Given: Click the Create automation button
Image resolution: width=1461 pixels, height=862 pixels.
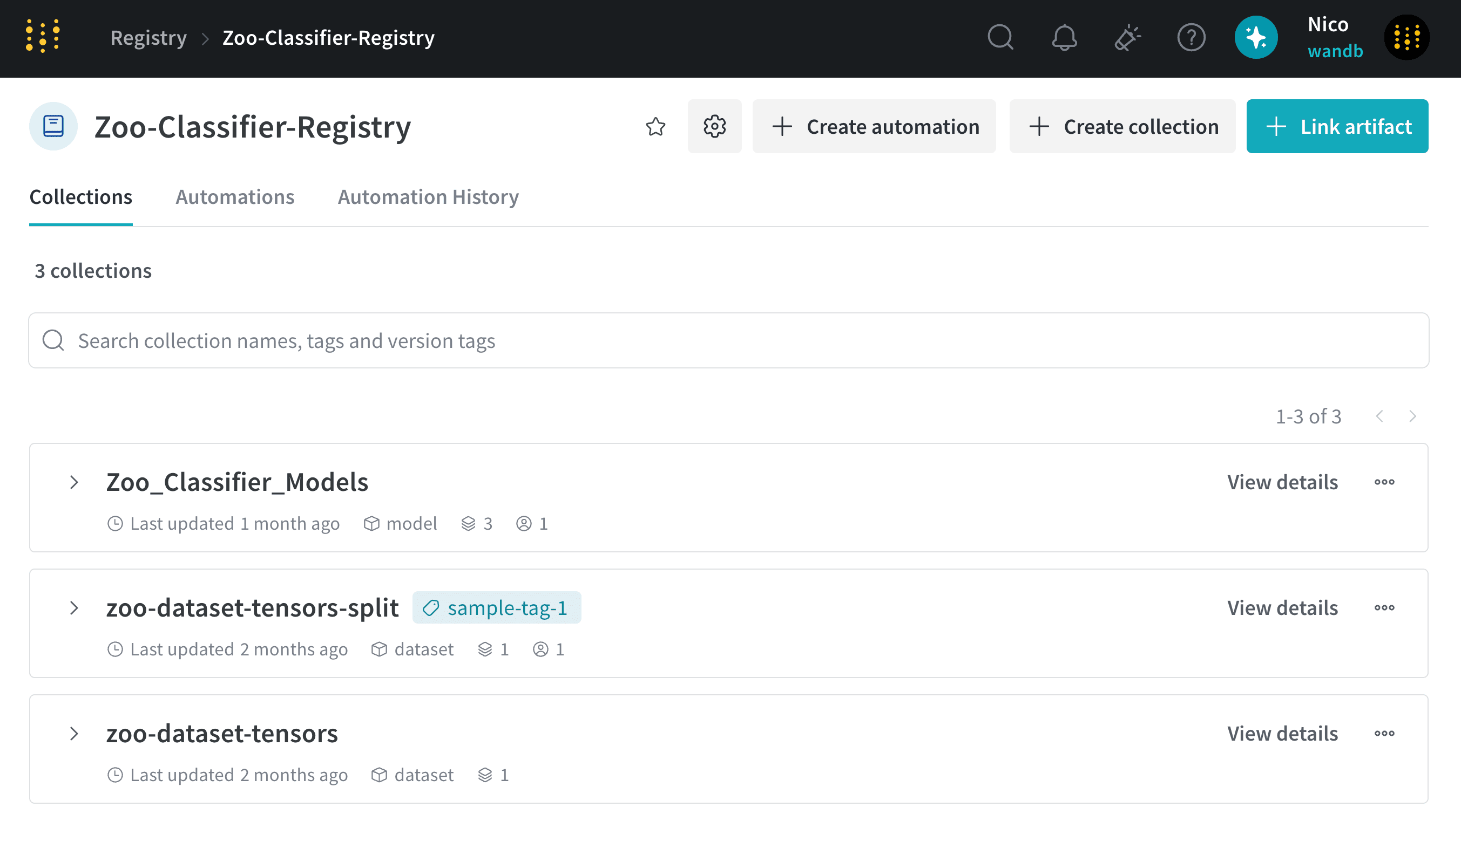Looking at the screenshot, I should (x=874, y=127).
